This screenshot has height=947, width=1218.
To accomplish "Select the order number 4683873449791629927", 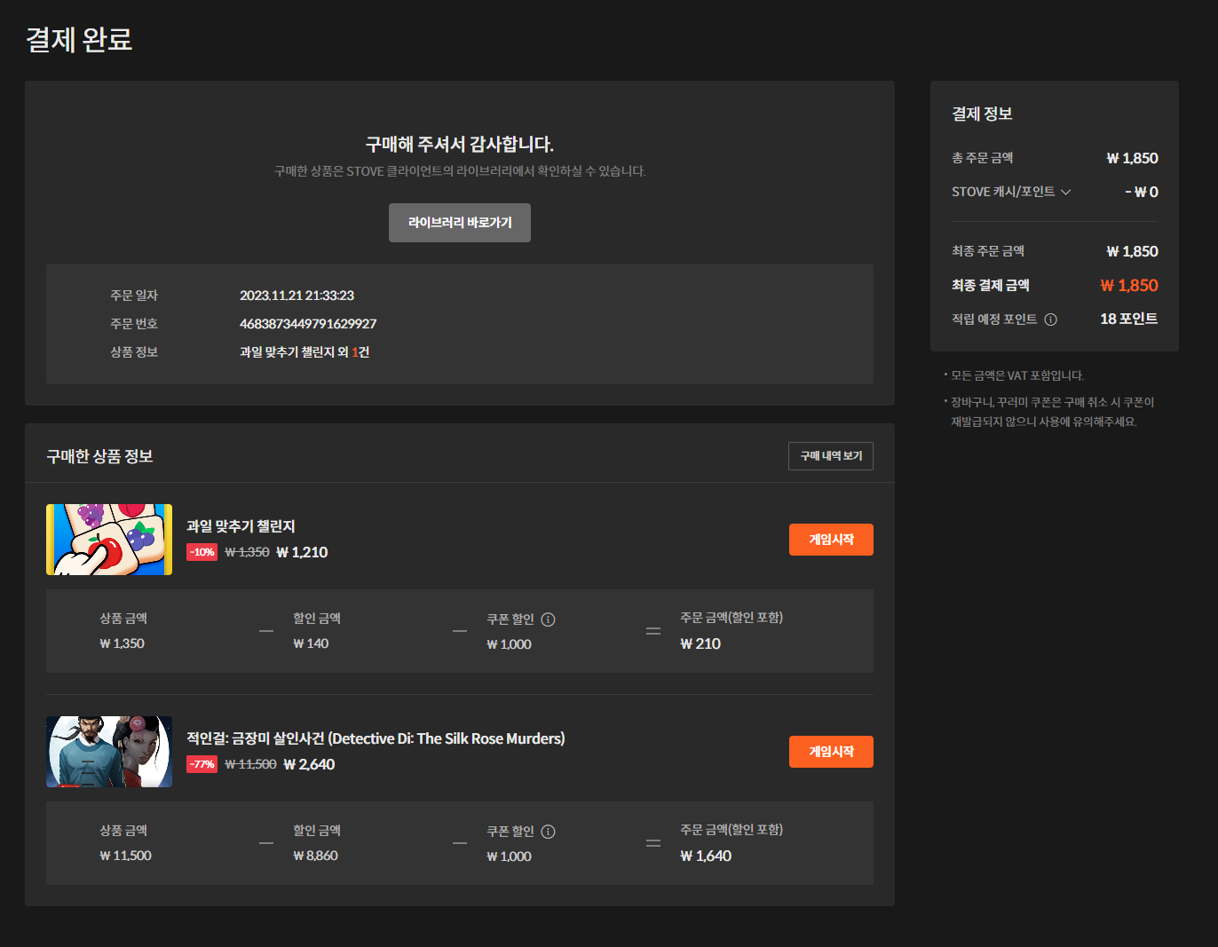I will coord(308,324).
